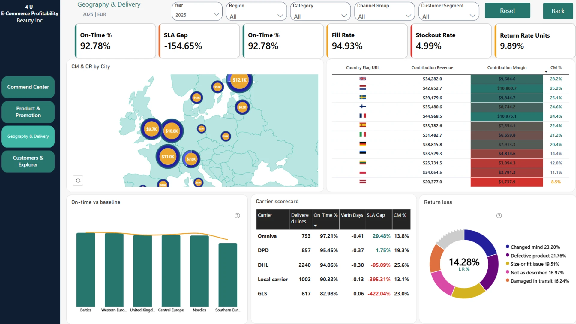Toggle Damaged in transit legend item
This screenshot has width=576, height=324.
tap(537, 281)
